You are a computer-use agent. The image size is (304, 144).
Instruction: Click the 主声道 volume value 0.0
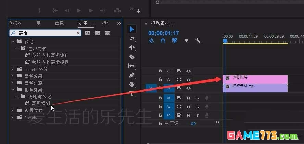(x=193, y=124)
